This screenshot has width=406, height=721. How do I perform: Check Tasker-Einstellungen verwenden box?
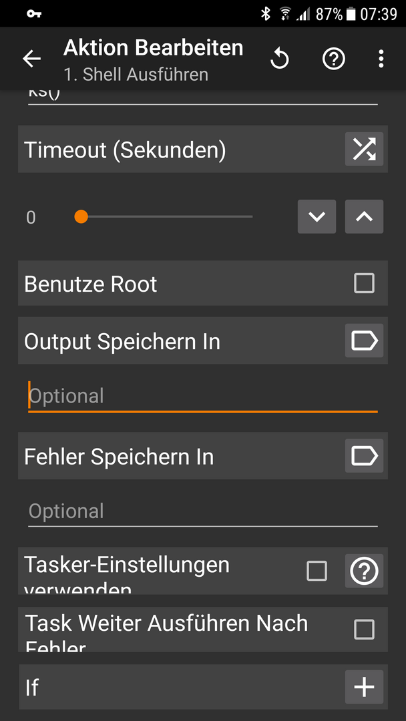pyautogui.click(x=317, y=571)
